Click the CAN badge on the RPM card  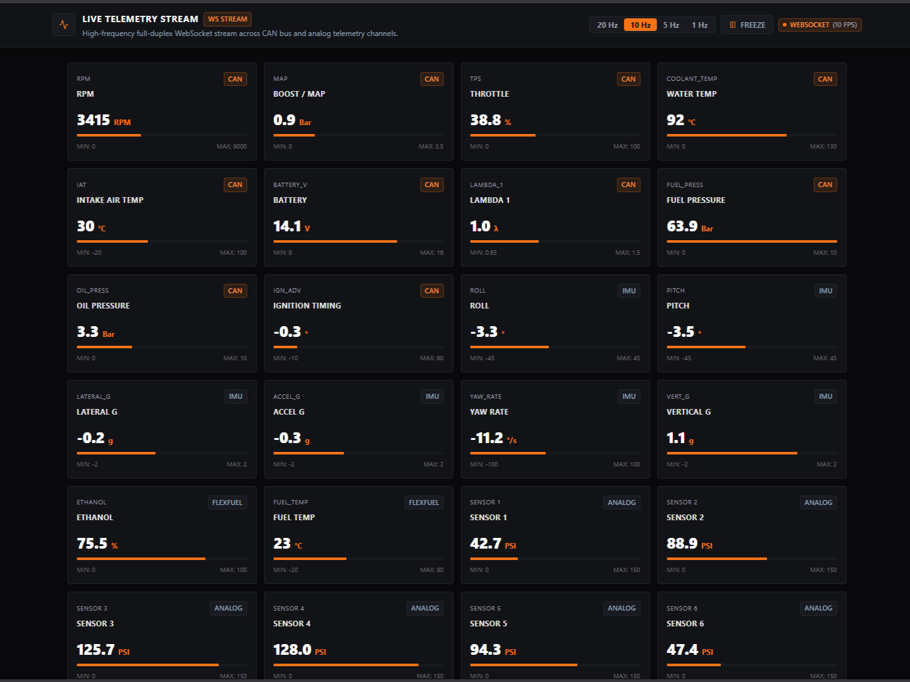click(235, 79)
